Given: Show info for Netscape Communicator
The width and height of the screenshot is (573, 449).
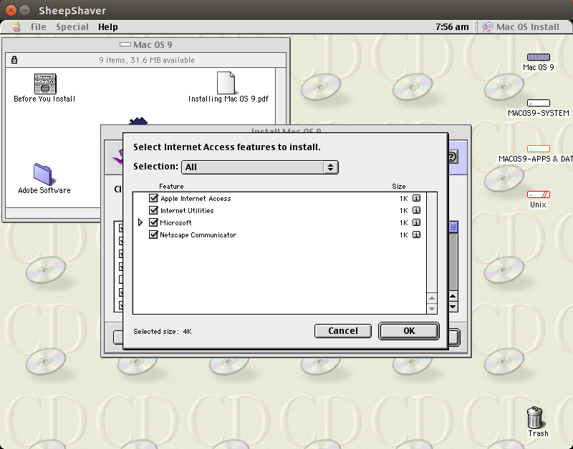Looking at the screenshot, I should (416, 235).
